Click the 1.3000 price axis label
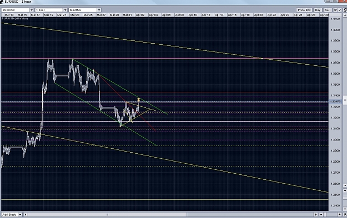The height and width of the screenshot is (218, 347). [335, 139]
